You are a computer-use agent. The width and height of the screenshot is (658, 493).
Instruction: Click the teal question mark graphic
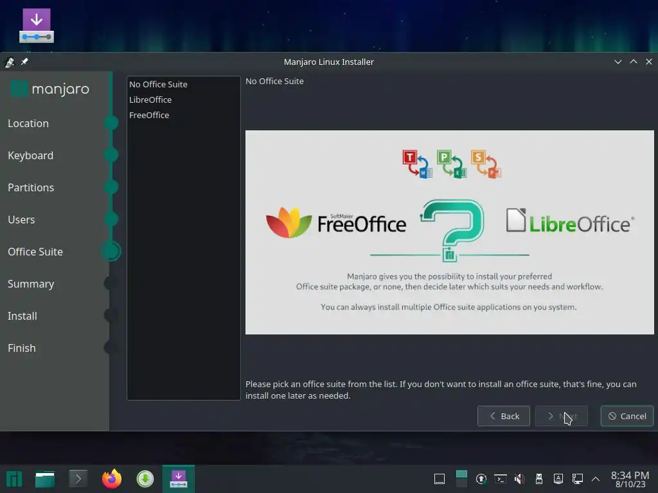point(452,230)
